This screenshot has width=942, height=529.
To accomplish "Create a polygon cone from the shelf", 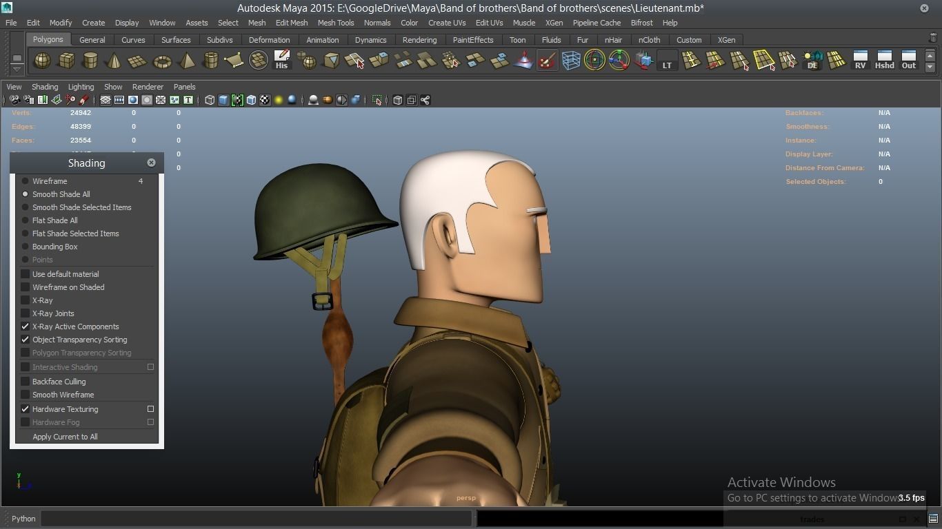I will pos(114,61).
